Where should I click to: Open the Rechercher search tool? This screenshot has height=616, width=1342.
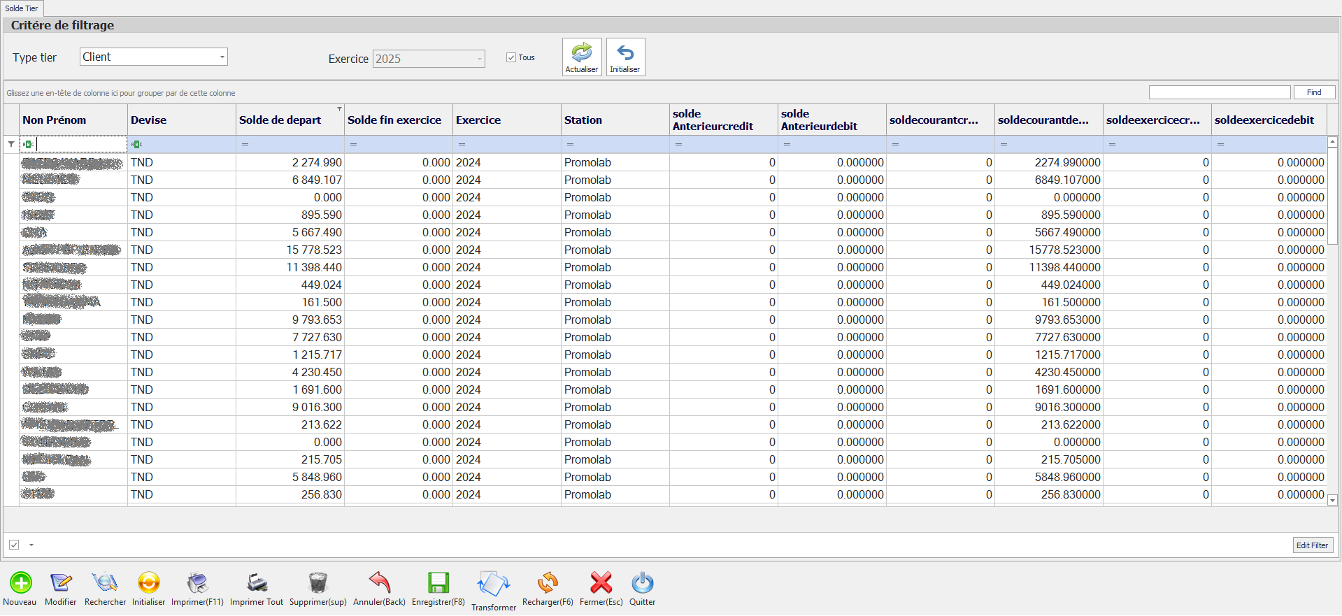point(105,582)
